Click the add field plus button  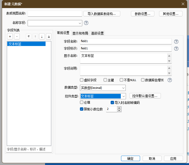pos(10,37)
